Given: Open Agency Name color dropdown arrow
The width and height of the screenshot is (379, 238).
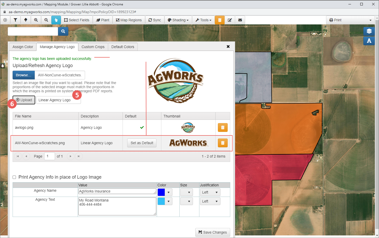Looking at the screenshot, I should pos(169,192).
